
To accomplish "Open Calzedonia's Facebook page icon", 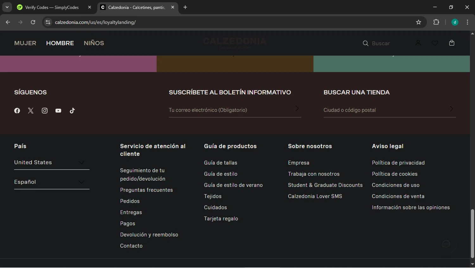I will tap(17, 110).
